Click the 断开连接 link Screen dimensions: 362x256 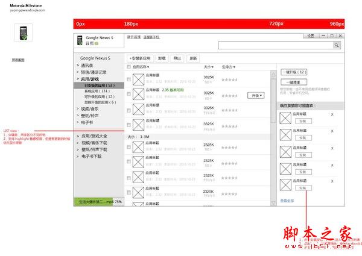pyautogui.click(x=134, y=37)
